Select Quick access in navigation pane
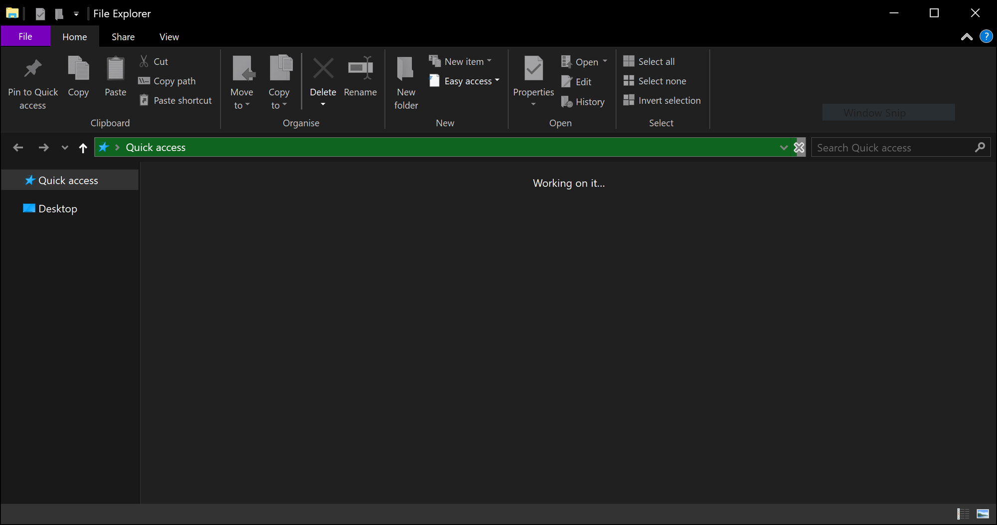The width and height of the screenshot is (997, 525). [x=70, y=180]
